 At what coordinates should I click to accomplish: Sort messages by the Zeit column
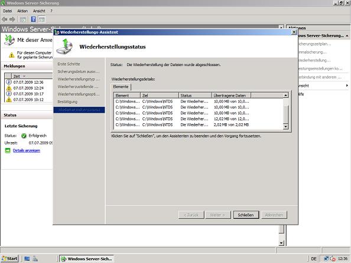[x=31, y=76]
